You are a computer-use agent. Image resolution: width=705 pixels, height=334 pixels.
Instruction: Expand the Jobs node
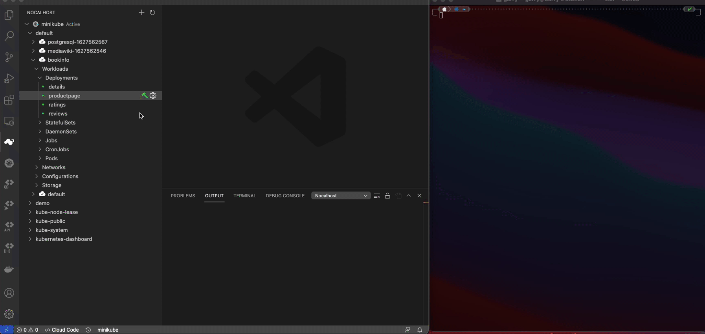pos(40,140)
